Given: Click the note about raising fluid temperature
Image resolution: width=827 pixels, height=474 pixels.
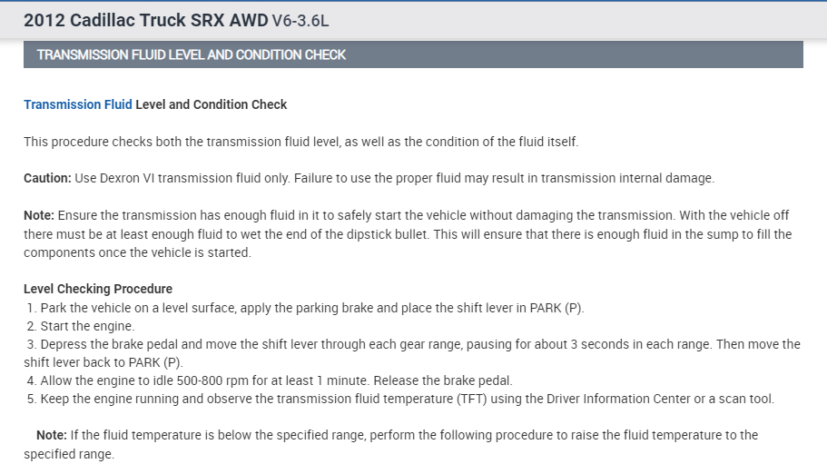Looking at the screenshot, I should click(x=409, y=435).
